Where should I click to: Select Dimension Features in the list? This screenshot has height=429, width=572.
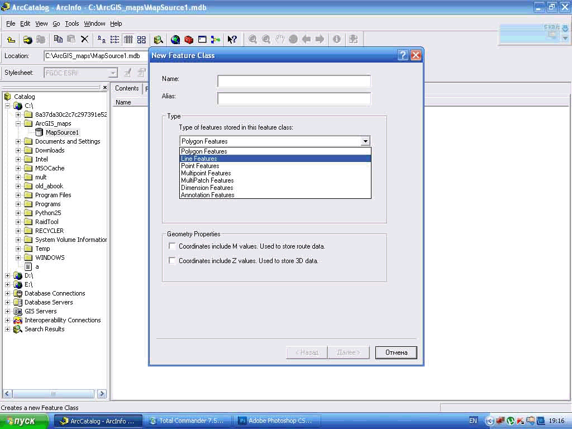pos(275,188)
